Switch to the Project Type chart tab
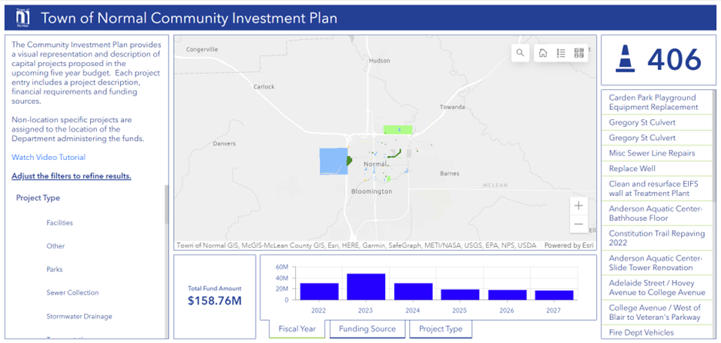This screenshot has width=721, height=343. 441,328
